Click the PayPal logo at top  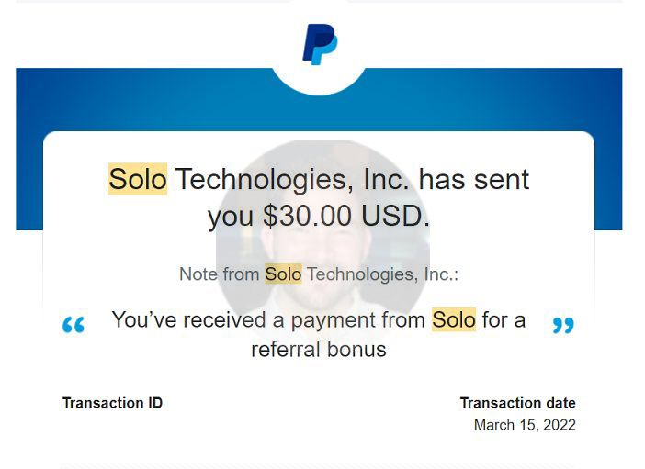(x=320, y=44)
